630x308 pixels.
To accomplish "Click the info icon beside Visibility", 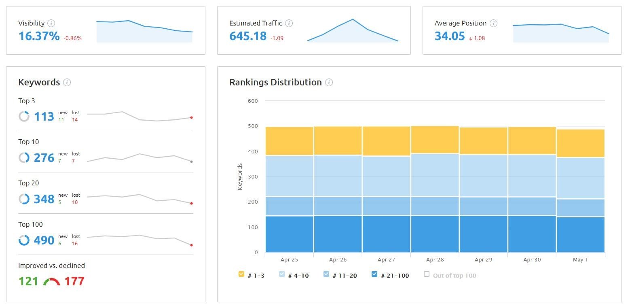I will (51, 23).
